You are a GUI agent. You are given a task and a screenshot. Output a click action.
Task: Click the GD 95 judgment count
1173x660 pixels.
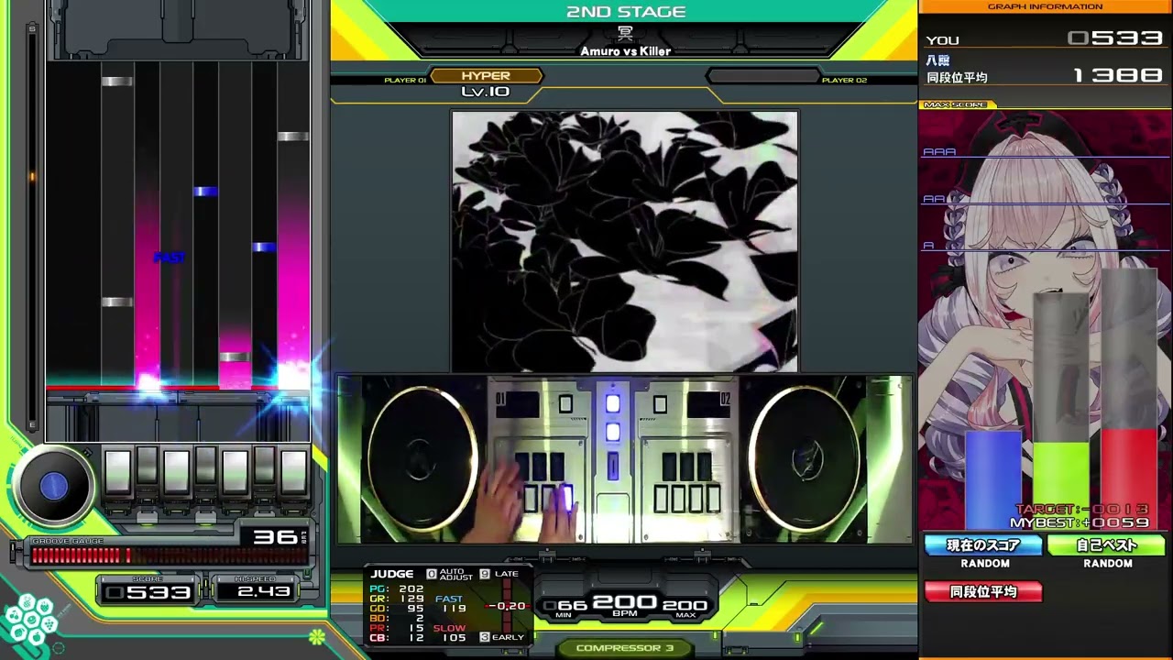tap(397, 609)
